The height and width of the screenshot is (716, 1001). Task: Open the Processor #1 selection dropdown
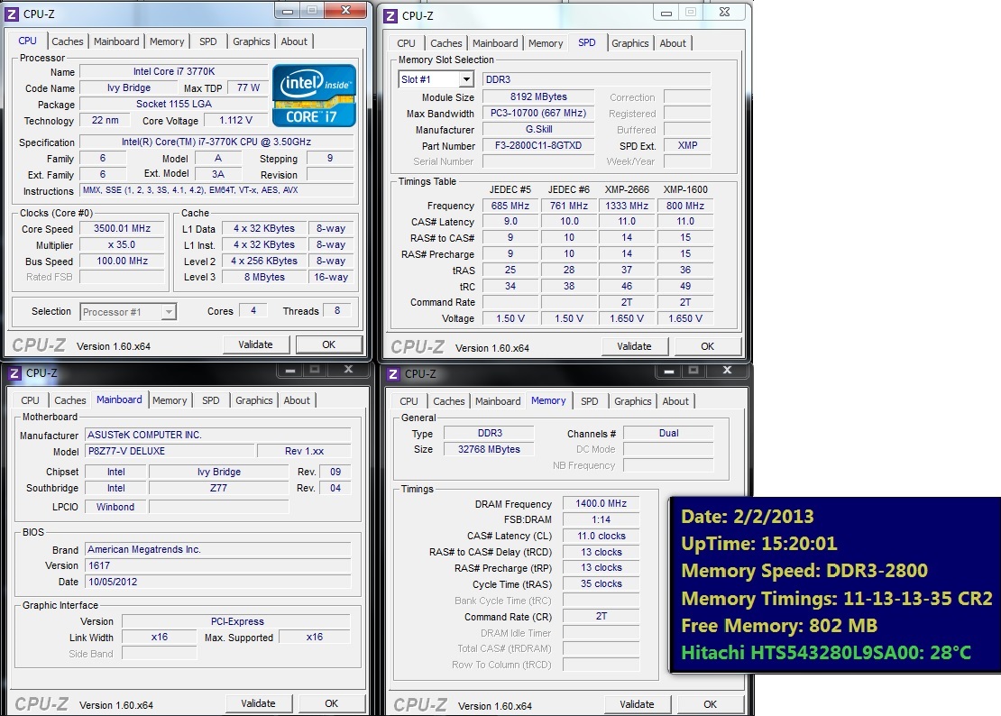pos(169,311)
